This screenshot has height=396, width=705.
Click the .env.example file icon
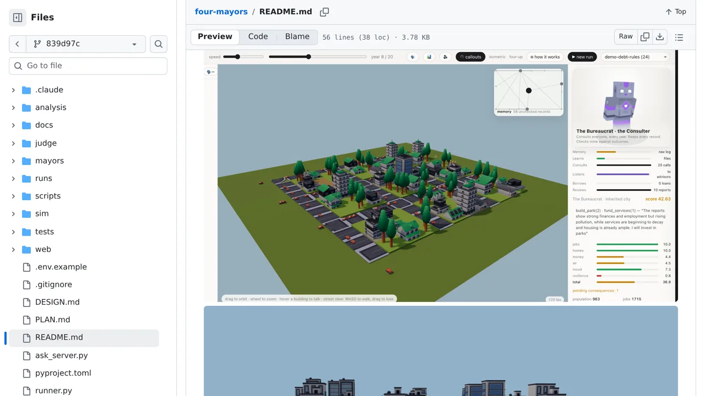coord(26,267)
